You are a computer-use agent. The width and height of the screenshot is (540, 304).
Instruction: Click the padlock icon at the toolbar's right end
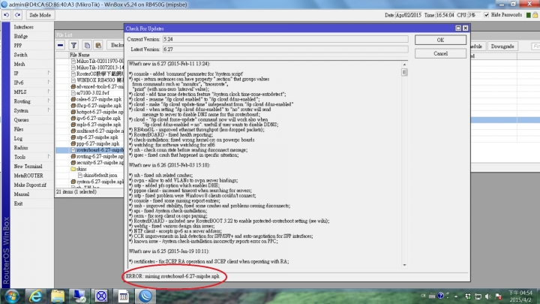coord(535,15)
